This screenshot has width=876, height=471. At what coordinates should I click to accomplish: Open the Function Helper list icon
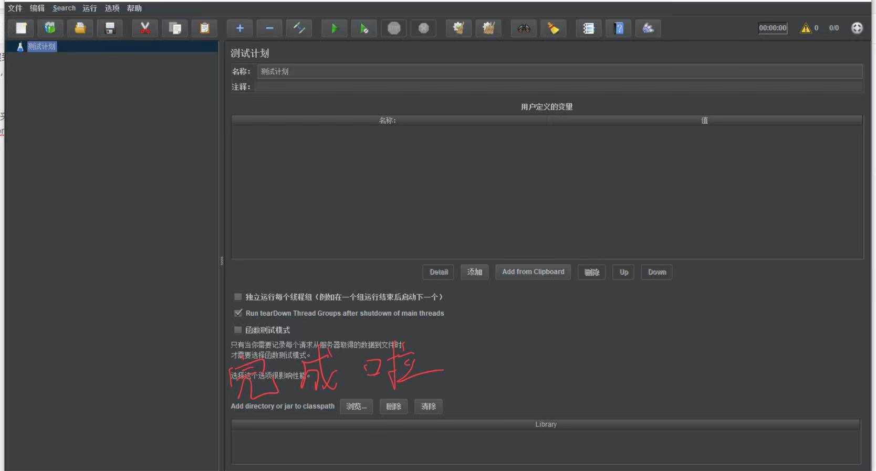click(x=589, y=28)
